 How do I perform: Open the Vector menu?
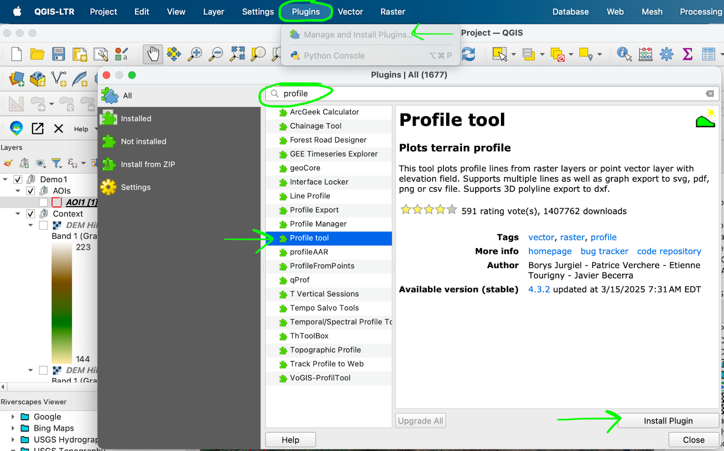click(350, 12)
